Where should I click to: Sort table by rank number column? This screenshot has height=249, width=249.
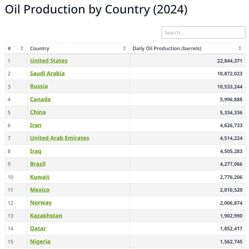coord(22,48)
